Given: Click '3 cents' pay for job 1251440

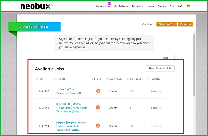Looking at the screenshot, I should [113, 108].
